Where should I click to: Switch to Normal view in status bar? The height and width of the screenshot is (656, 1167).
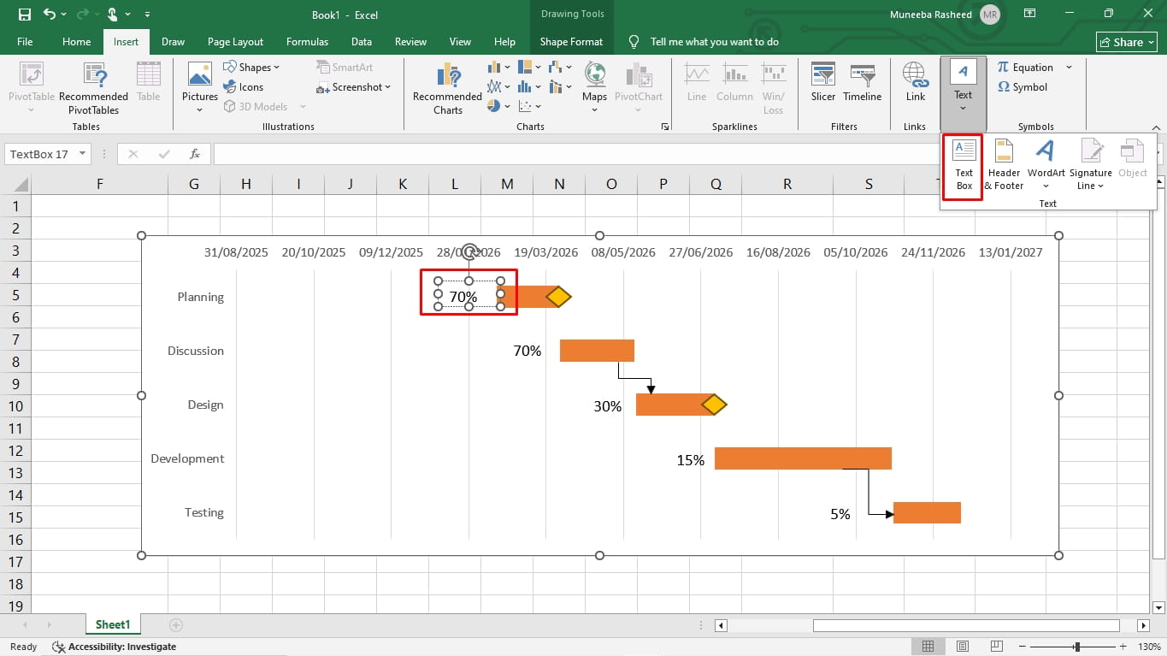(928, 647)
